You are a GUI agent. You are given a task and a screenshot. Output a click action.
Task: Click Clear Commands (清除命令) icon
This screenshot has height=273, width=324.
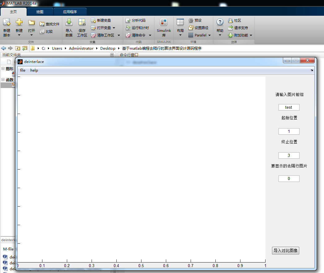(128, 35)
